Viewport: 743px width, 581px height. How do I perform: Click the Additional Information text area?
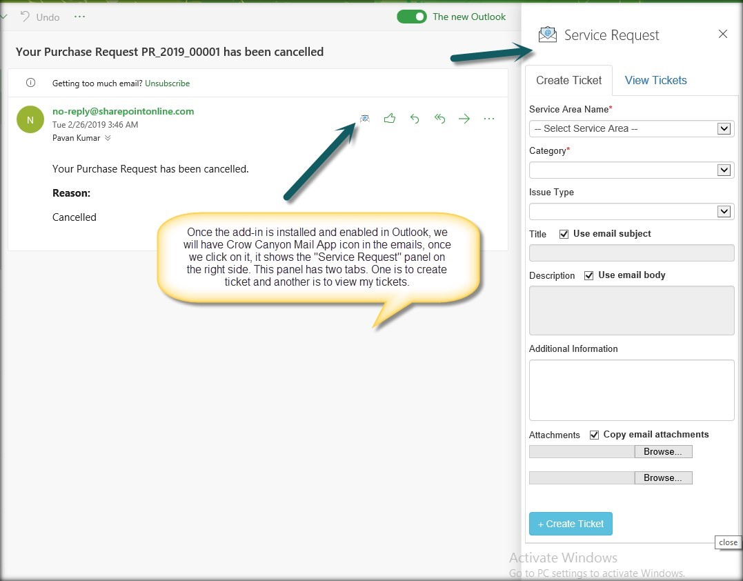(x=632, y=390)
